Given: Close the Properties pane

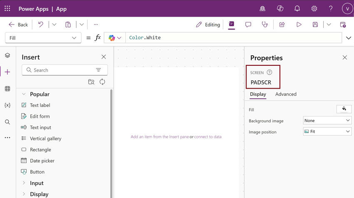Looking at the screenshot, I should point(345,57).
